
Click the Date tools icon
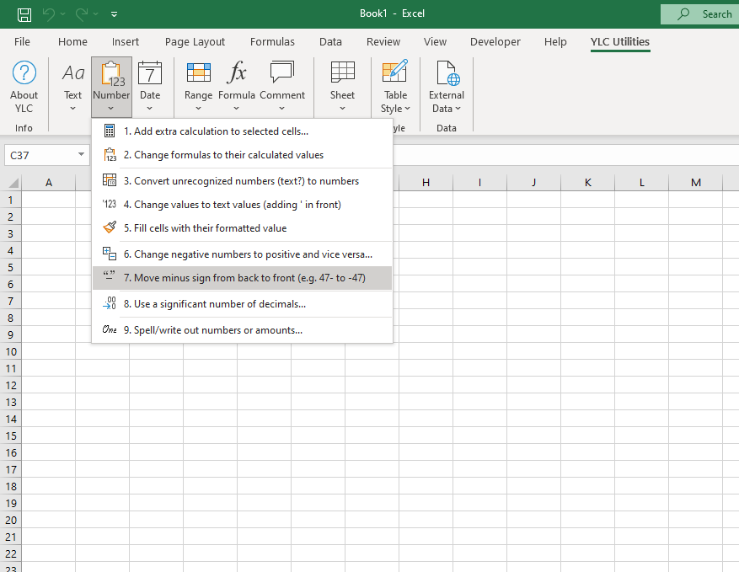(150, 74)
